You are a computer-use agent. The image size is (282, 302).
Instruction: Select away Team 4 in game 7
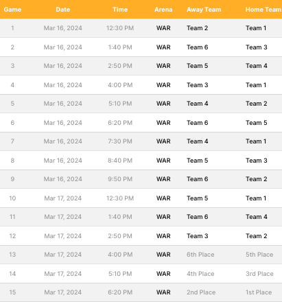coord(197,141)
